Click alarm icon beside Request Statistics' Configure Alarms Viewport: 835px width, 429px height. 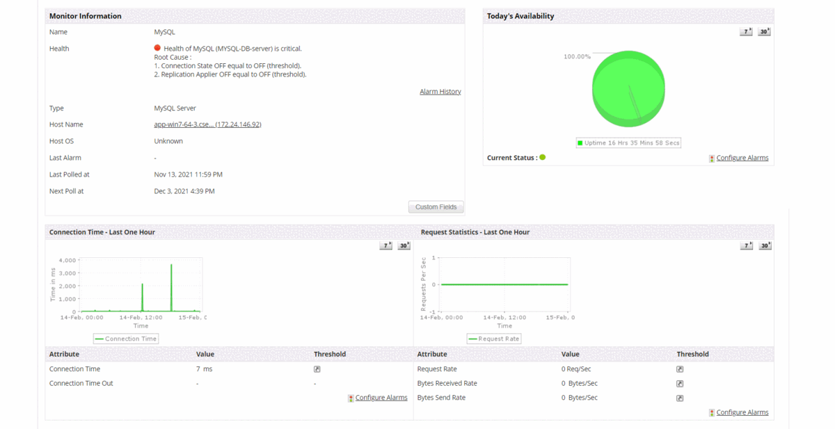(x=712, y=413)
